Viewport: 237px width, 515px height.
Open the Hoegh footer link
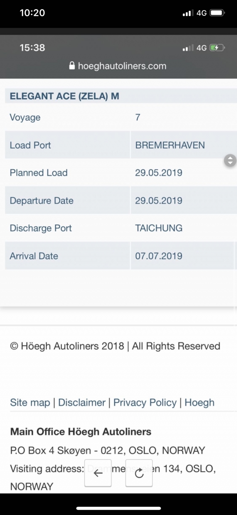point(199,402)
